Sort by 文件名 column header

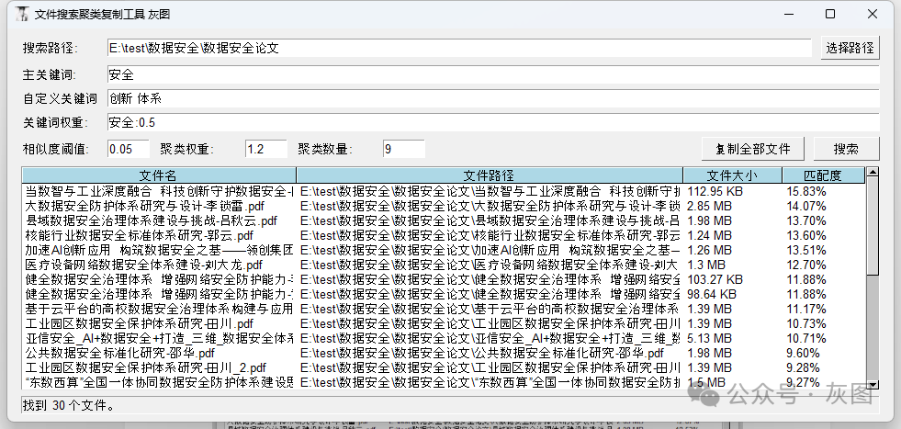click(x=159, y=175)
